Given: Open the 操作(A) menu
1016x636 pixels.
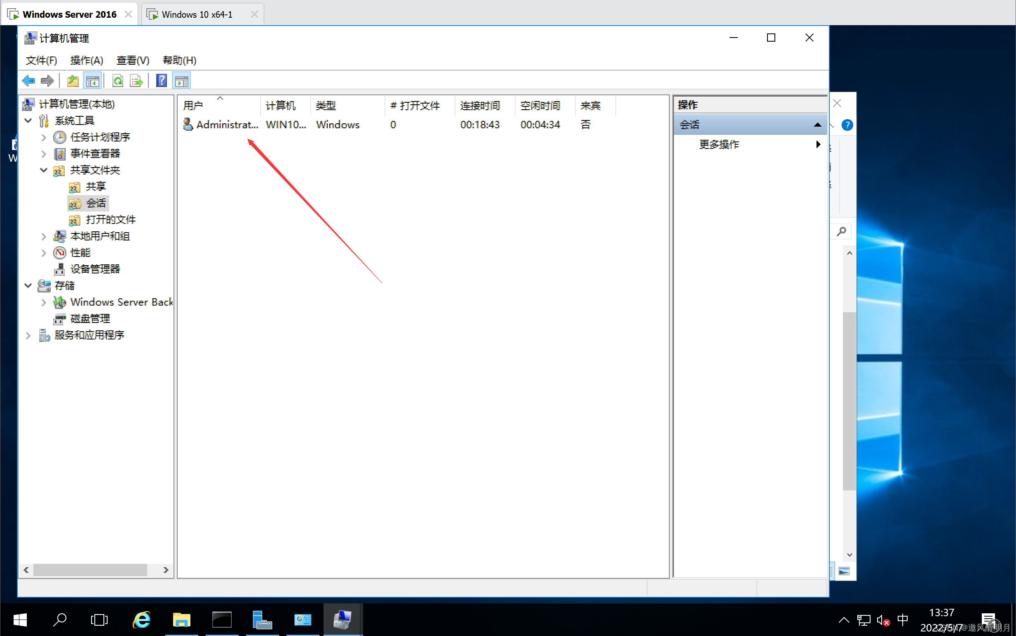Looking at the screenshot, I should [x=87, y=60].
